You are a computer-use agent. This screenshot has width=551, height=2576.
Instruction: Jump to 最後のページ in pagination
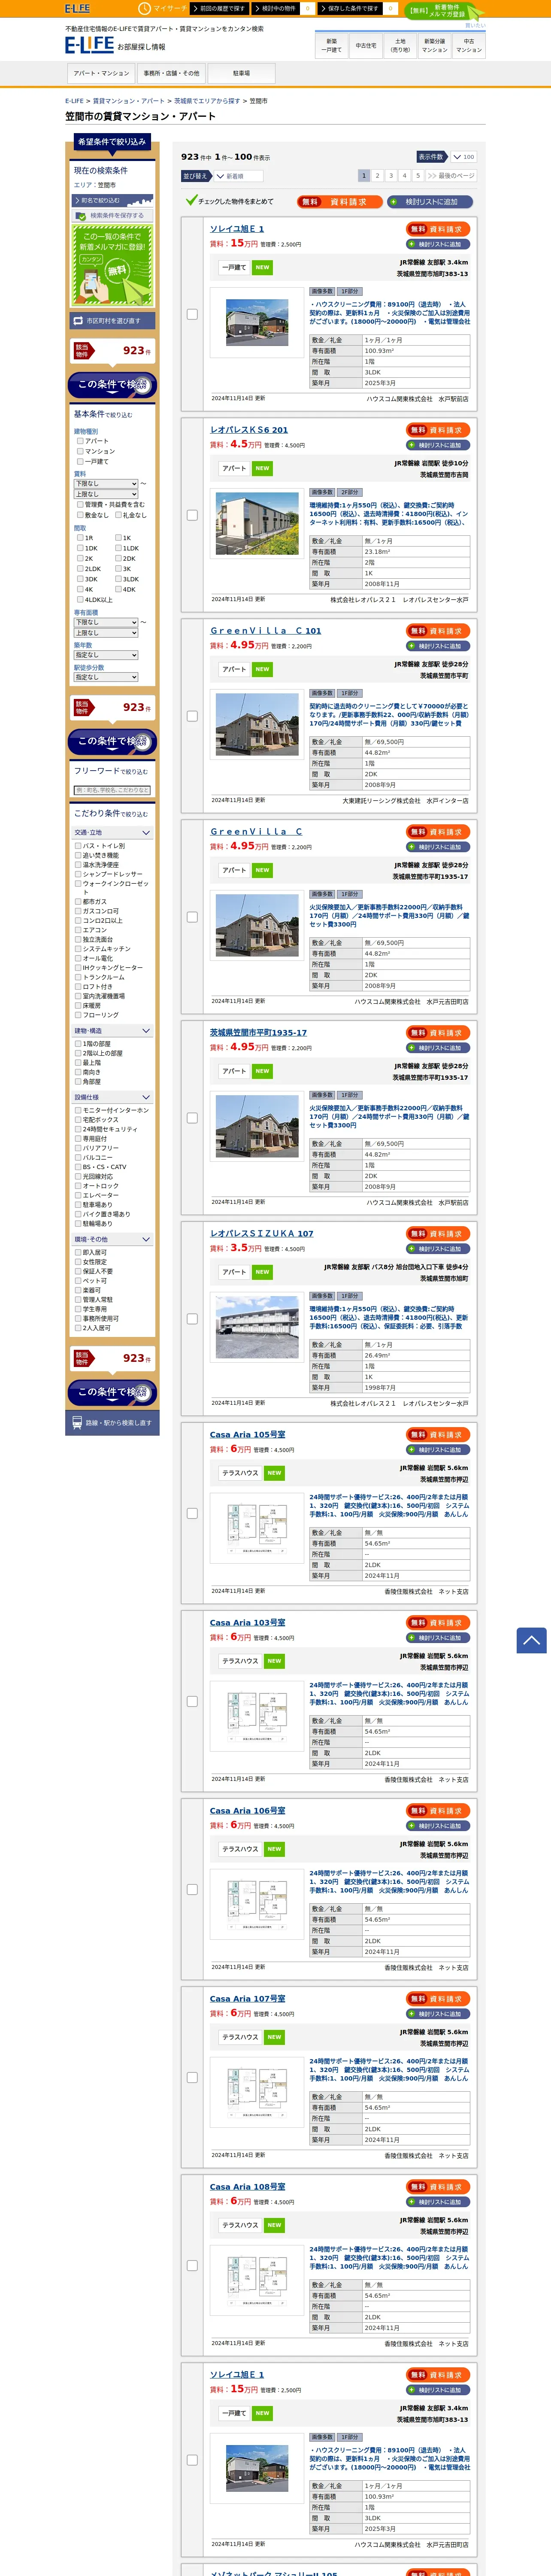450,175
